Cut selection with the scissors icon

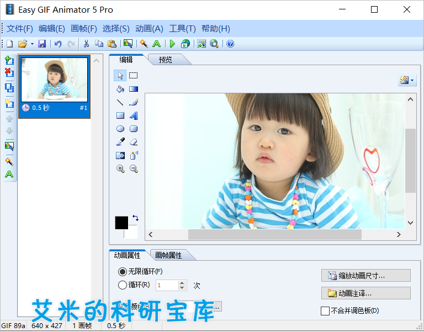click(x=86, y=44)
